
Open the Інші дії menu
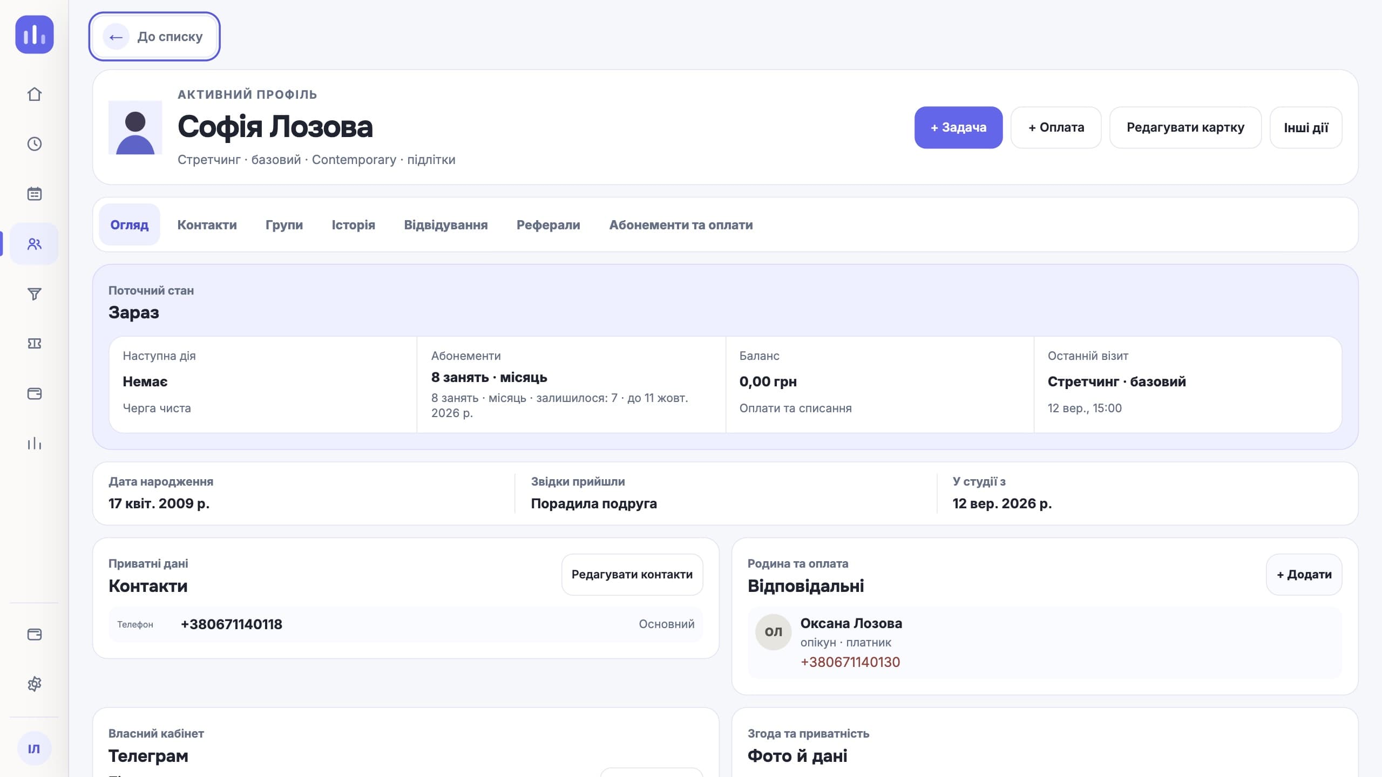[x=1306, y=127]
